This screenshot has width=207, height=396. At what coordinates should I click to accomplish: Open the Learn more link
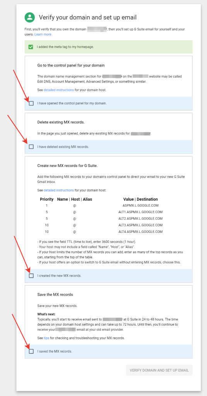click(x=43, y=34)
